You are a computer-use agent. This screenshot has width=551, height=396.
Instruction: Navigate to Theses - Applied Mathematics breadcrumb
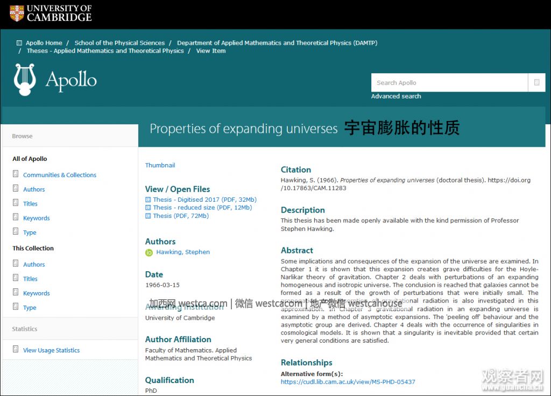pos(105,51)
